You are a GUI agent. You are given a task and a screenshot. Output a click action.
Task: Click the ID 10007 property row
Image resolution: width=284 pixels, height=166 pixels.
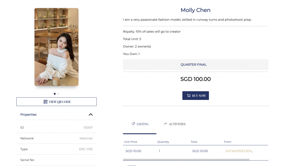point(57,127)
